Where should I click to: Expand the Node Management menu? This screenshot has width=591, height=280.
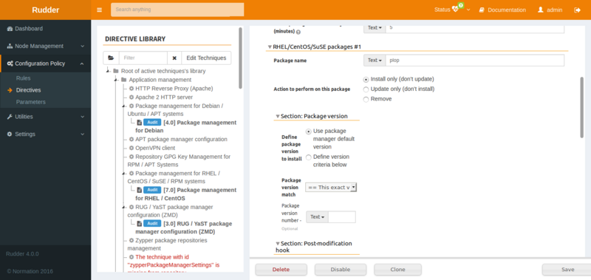(45, 46)
